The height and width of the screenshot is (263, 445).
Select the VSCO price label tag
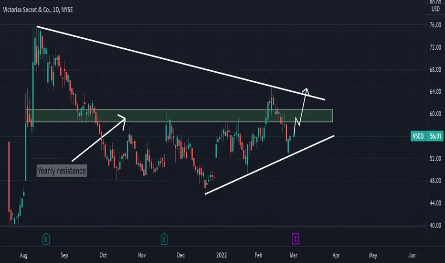(x=418, y=136)
